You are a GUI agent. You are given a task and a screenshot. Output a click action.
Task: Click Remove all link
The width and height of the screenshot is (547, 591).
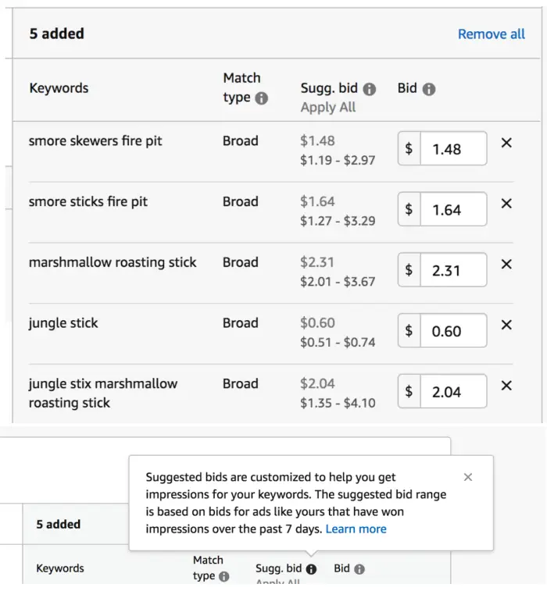492,34
